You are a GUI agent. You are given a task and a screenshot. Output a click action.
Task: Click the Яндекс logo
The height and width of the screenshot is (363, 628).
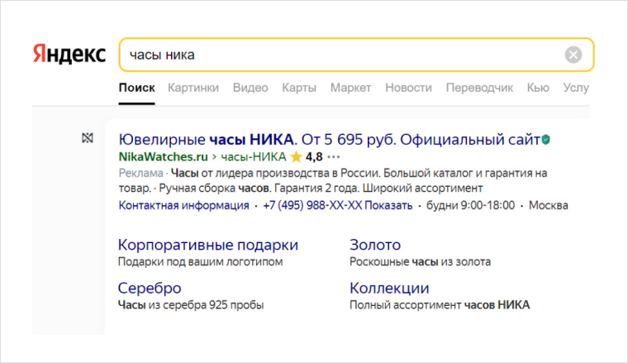coord(69,55)
